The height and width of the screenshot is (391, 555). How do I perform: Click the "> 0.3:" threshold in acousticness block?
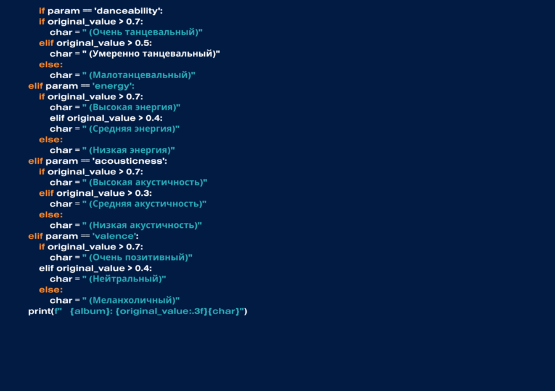[x=139, y=193]
